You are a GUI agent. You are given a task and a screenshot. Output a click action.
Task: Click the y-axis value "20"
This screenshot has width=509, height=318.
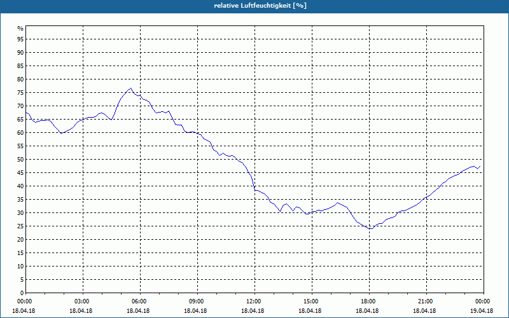tap(20, 240)
